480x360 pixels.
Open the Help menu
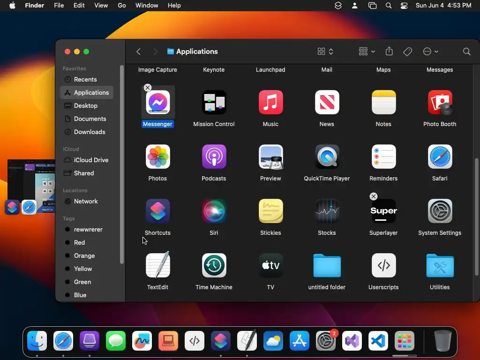click(174, 6)
